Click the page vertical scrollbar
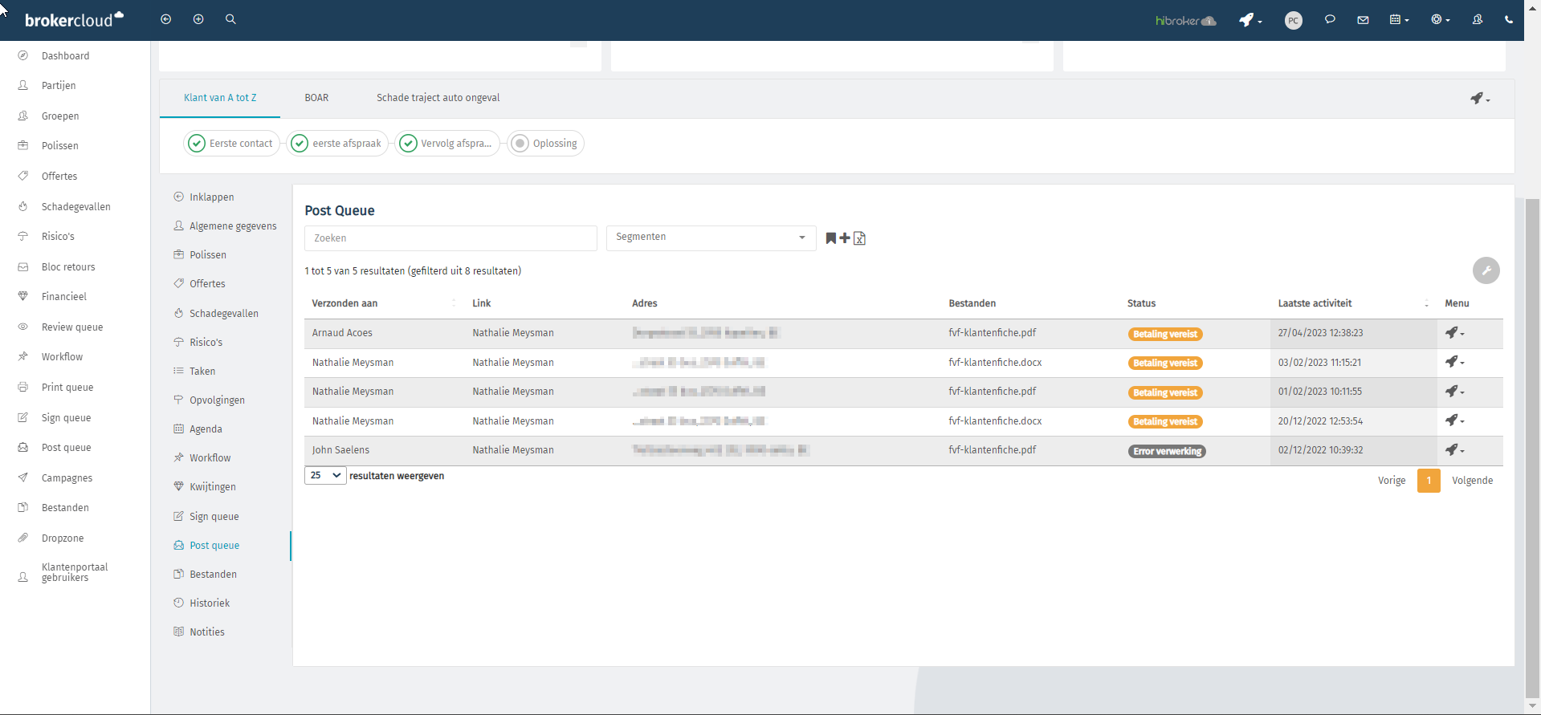This screenshot has height=715, width=1541. click(x=1532, y=449)
